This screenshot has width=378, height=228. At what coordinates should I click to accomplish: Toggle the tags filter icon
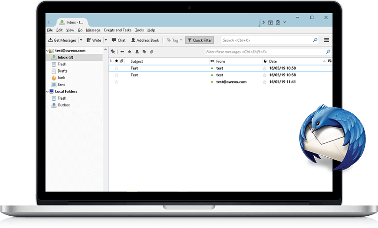pos(144,52)
